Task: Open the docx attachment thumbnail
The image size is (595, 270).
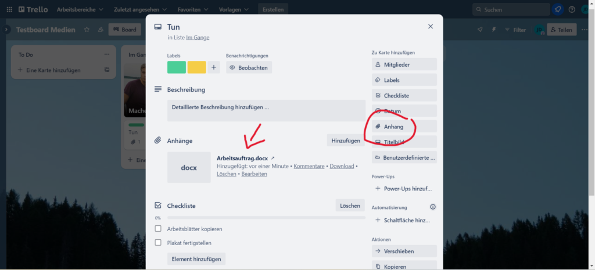Action: click(x=189, y=168)
